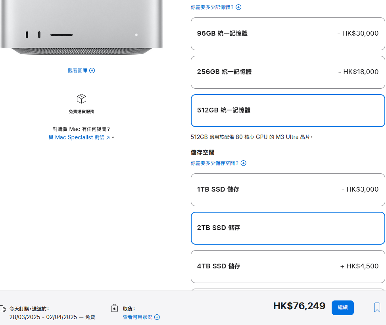Save configuration with the bookmark icon
This screenshot has width=386, height=325.
pyautogui.click(x=377, y=307)
